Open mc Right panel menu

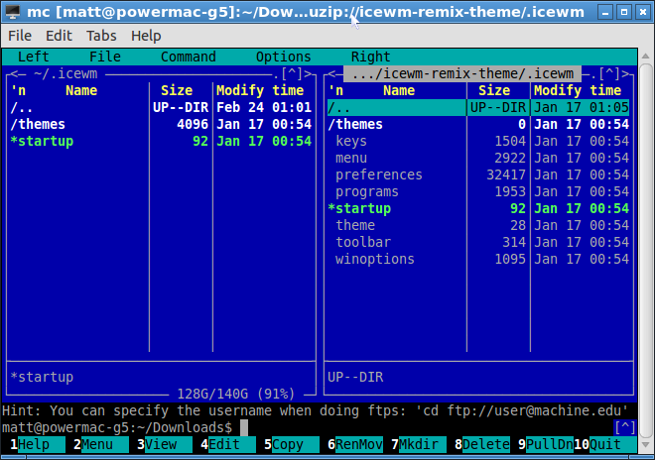tap(370, 57)
